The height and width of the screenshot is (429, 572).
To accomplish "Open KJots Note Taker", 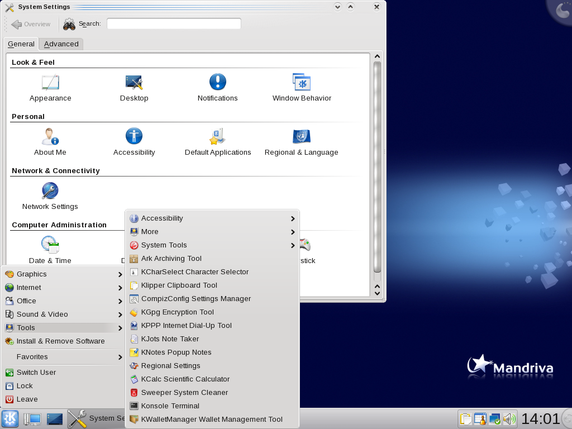I will tap(212, 339).
